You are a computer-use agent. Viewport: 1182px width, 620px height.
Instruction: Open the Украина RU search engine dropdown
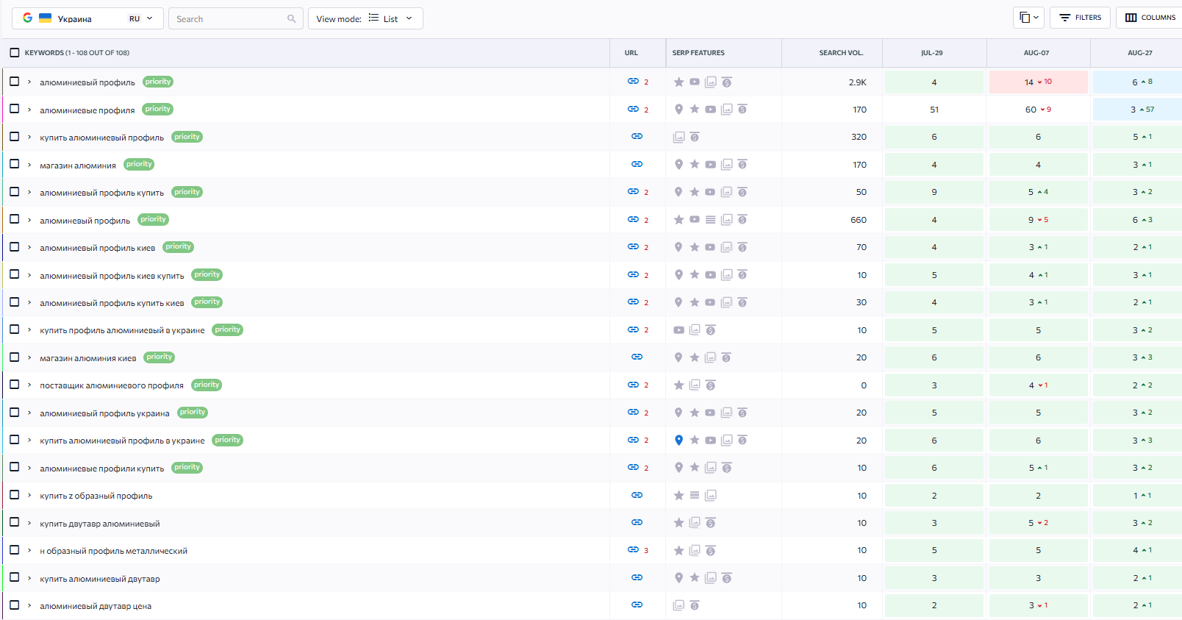point(87,19)
